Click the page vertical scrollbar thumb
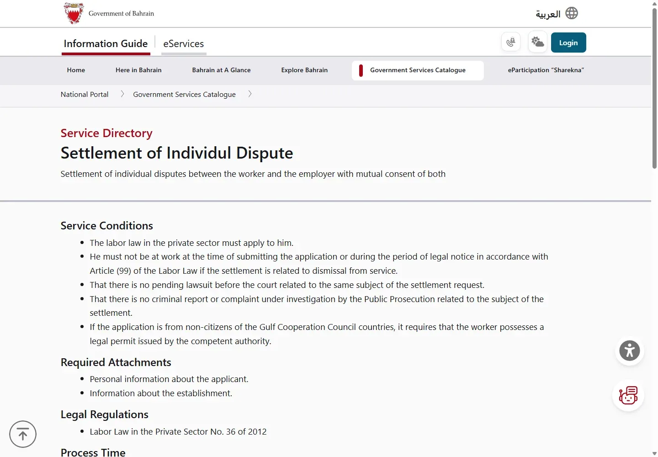The width and height of the screenshot is (658, 457). (x=654, y=88)
